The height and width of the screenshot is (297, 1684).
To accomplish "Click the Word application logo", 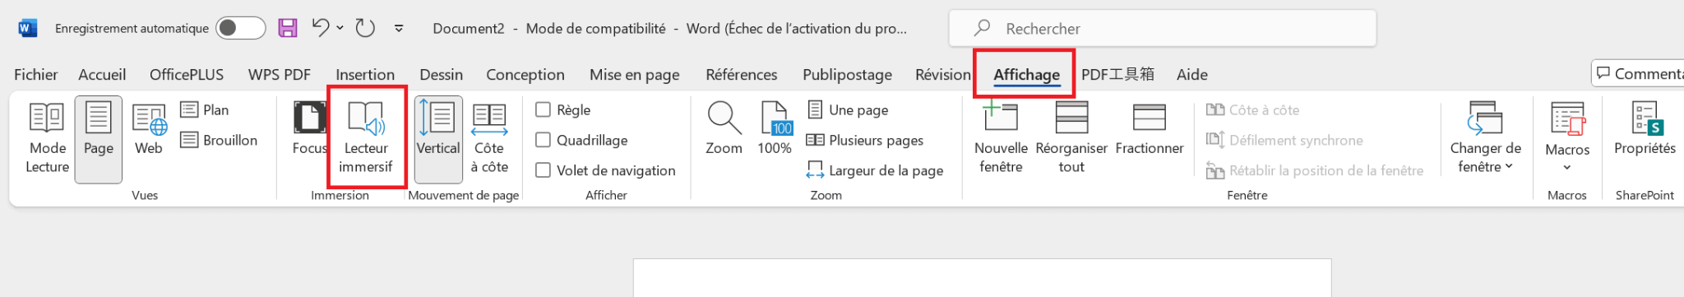I will click(x=27, y=28).
